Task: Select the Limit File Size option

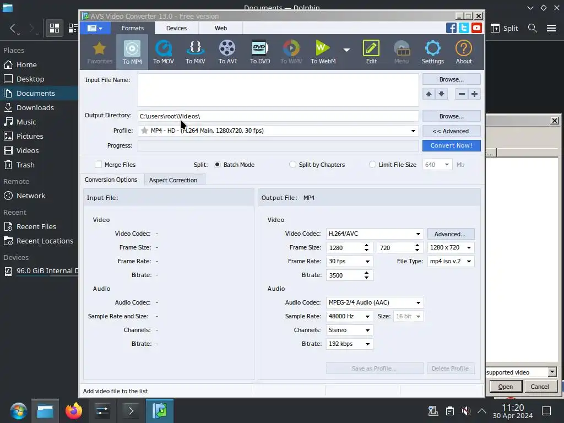Action: [x=372, y=164]
